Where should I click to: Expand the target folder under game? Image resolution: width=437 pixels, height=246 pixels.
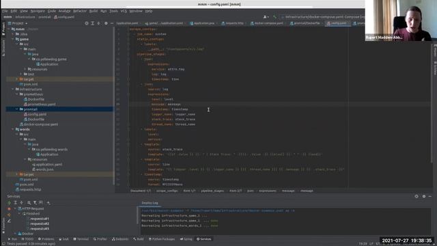pyautogui.click(x=17, y=79)
